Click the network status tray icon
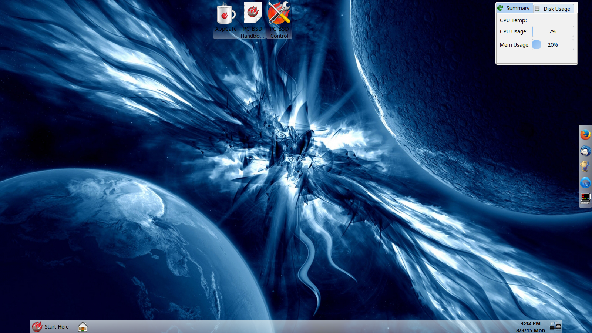Image resolution: width=592 pixels, height=333 pixels. click(555, 326)
